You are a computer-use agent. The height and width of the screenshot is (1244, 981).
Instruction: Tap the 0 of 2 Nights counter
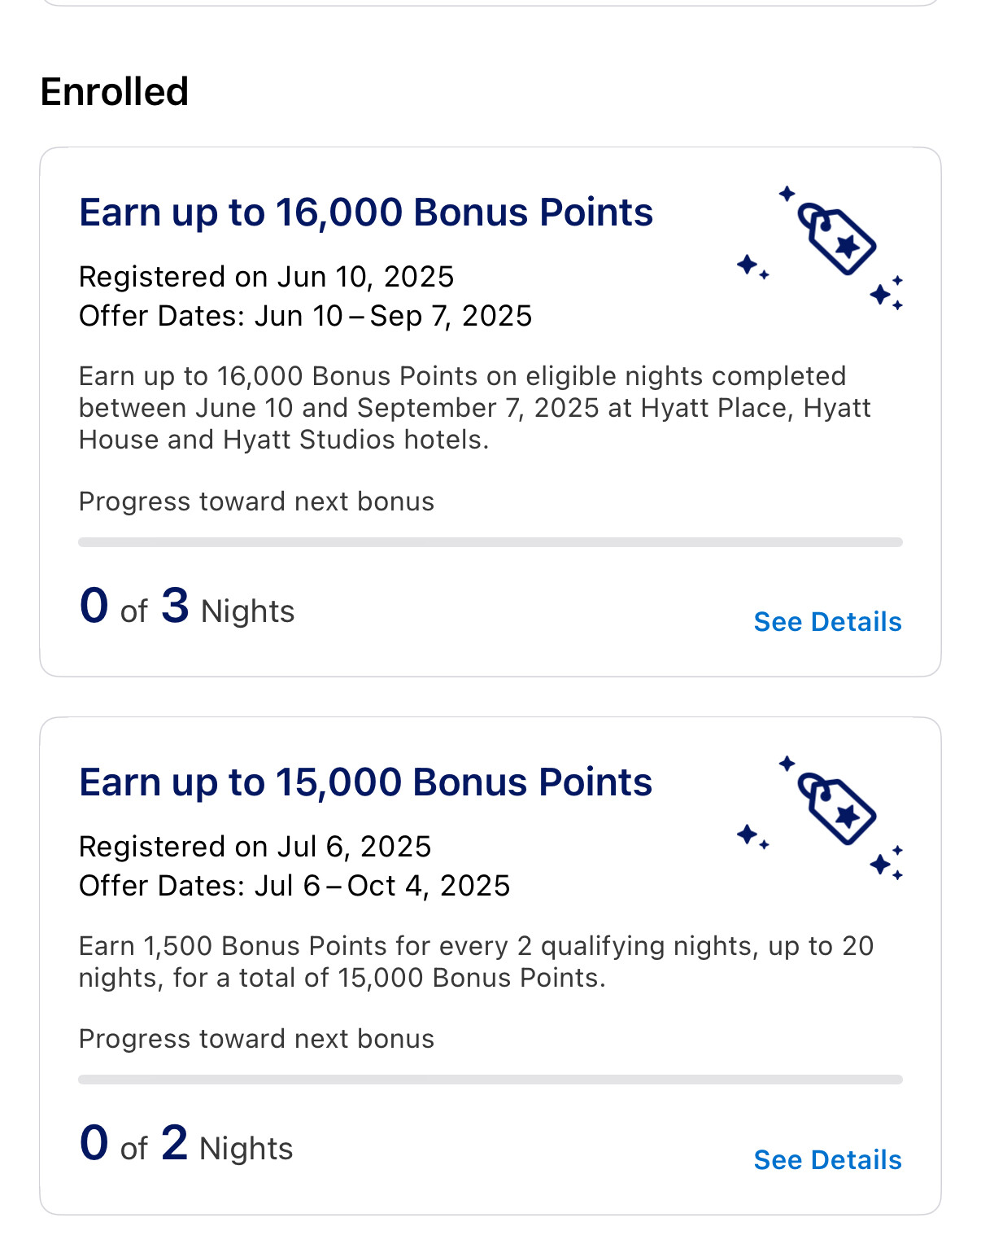point(186,1144)
